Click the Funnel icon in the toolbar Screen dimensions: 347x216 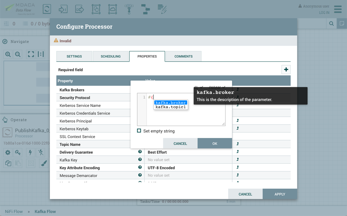tap(129, 9)
